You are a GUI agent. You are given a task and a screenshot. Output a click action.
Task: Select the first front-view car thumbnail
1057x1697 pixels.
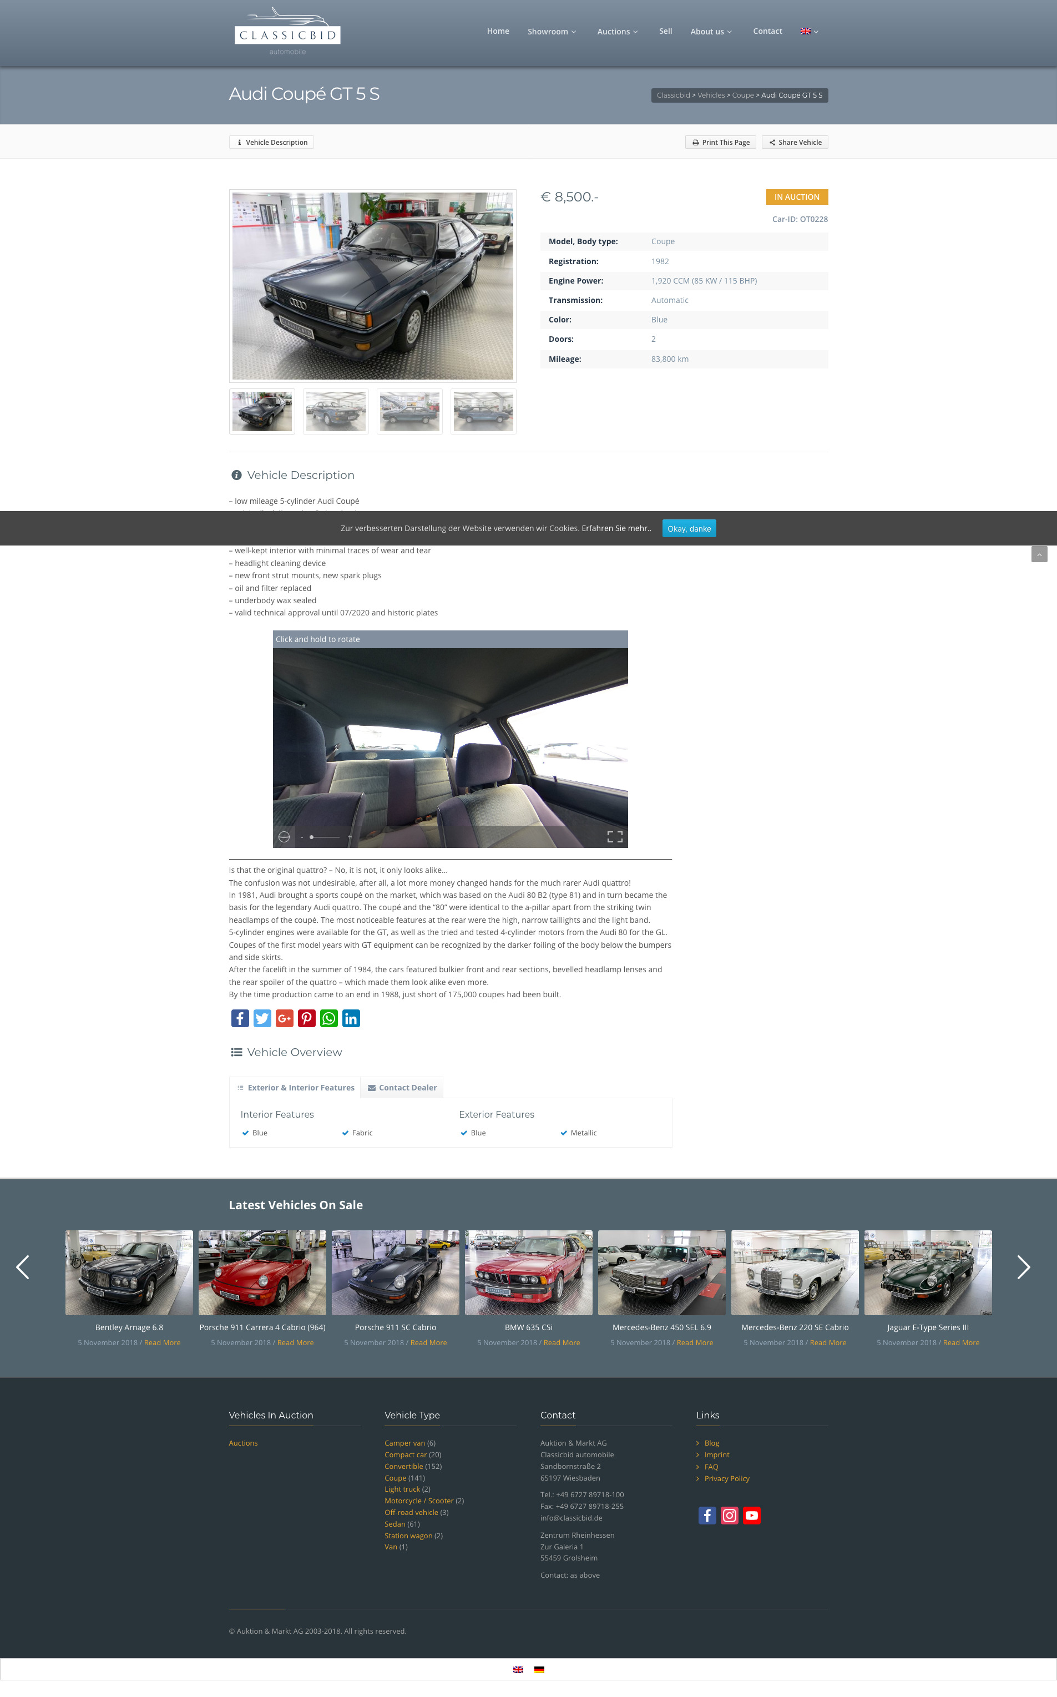click(262, 411)
